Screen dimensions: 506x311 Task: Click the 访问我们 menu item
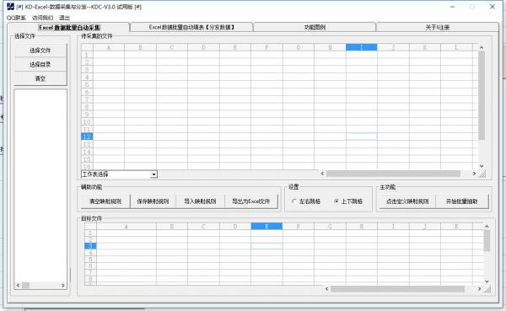point(43,18)
